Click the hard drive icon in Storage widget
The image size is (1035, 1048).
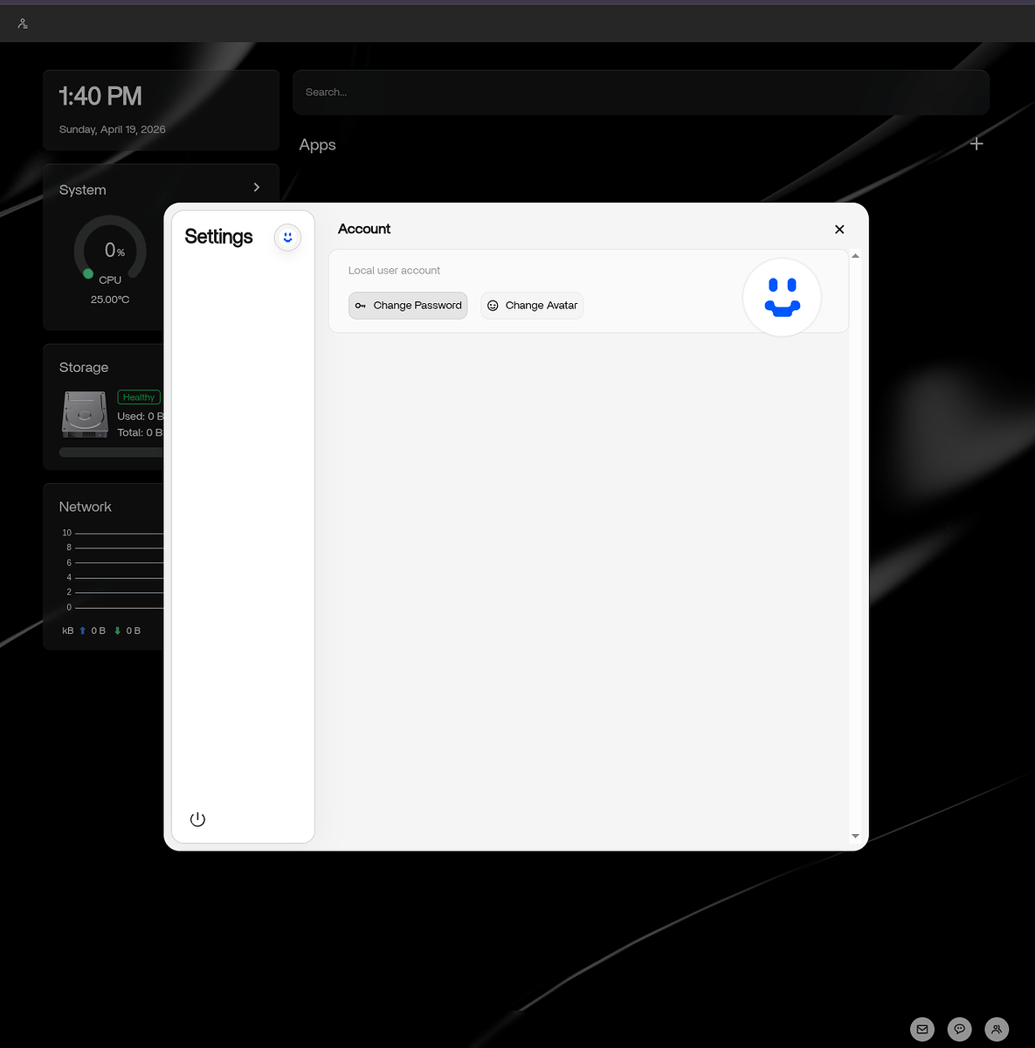point(84,413)
